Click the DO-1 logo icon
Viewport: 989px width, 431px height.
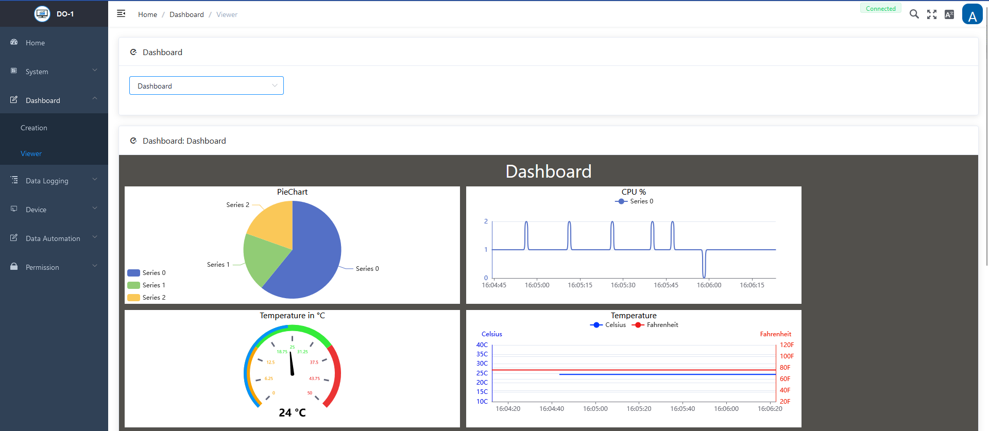click(42, 14)
